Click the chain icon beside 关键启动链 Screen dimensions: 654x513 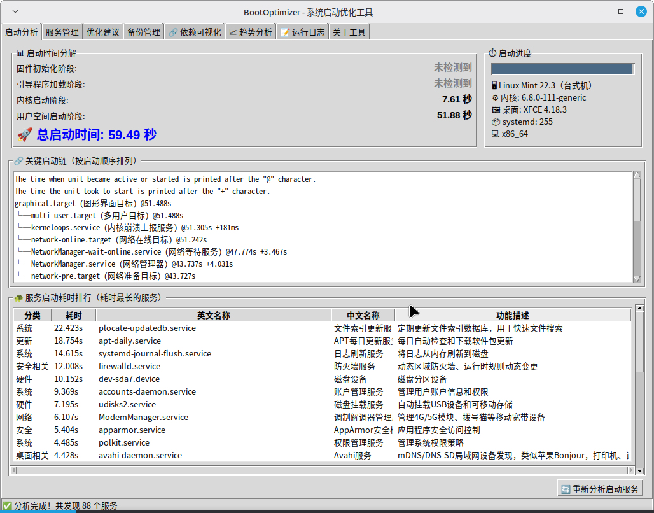point(18,161)
